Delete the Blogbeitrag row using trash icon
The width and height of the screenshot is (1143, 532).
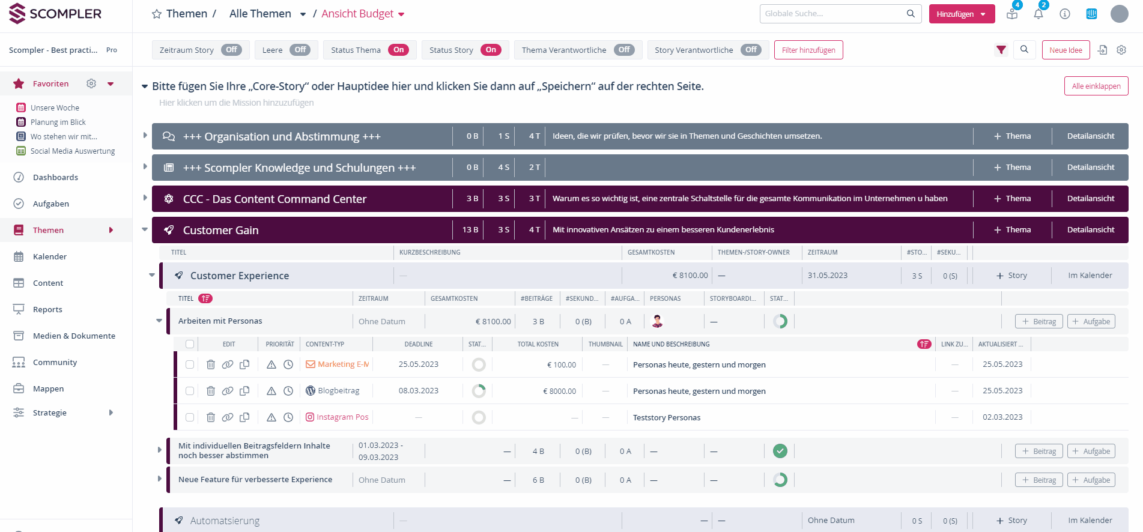(x=211, y=391)
